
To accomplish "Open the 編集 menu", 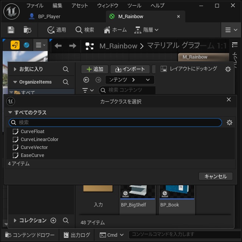I will 57,6.
